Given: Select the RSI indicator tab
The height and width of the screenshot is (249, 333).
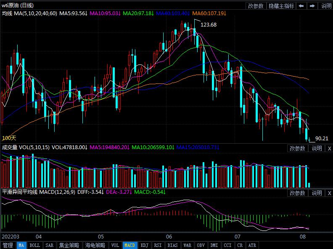Looking at the screenshot, I should coord(158,245).
